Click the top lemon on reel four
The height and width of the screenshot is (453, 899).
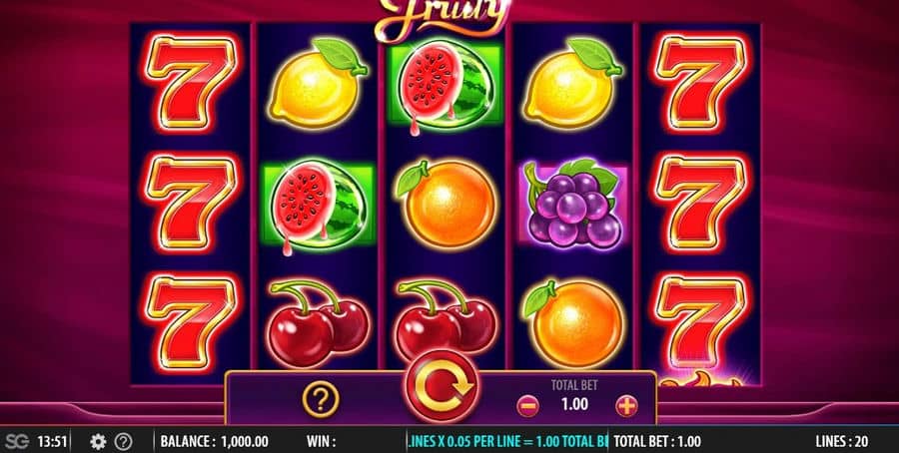(x=572, y=83)
